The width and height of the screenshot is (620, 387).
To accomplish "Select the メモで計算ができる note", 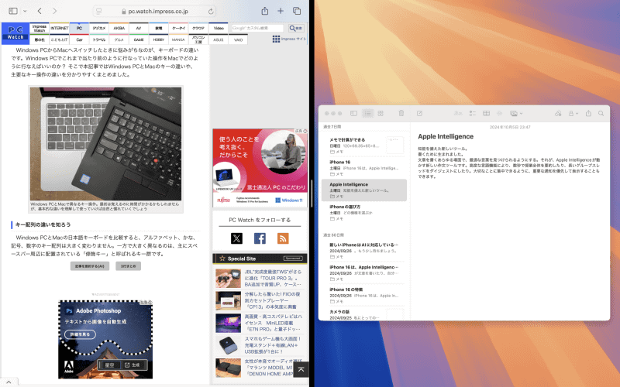I will [x=363, y=146].
